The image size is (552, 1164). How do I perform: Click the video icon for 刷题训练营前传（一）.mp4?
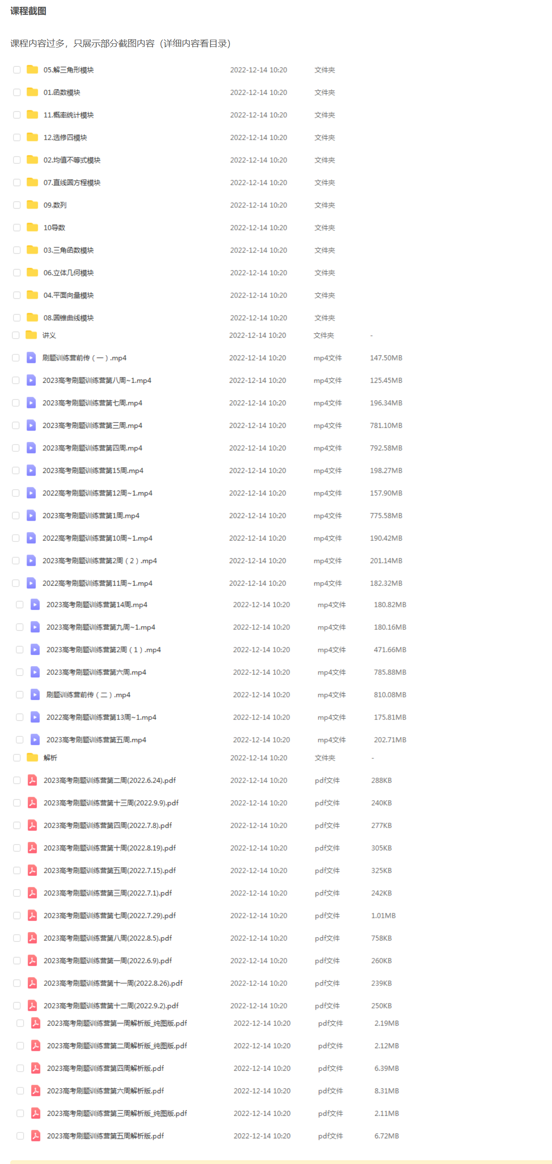[x=31, y=358]
